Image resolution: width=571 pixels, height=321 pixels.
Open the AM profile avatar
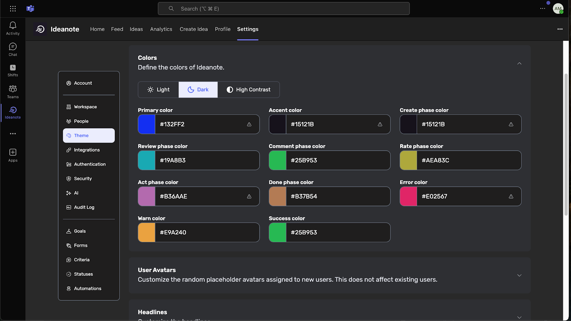click(558, 9)
